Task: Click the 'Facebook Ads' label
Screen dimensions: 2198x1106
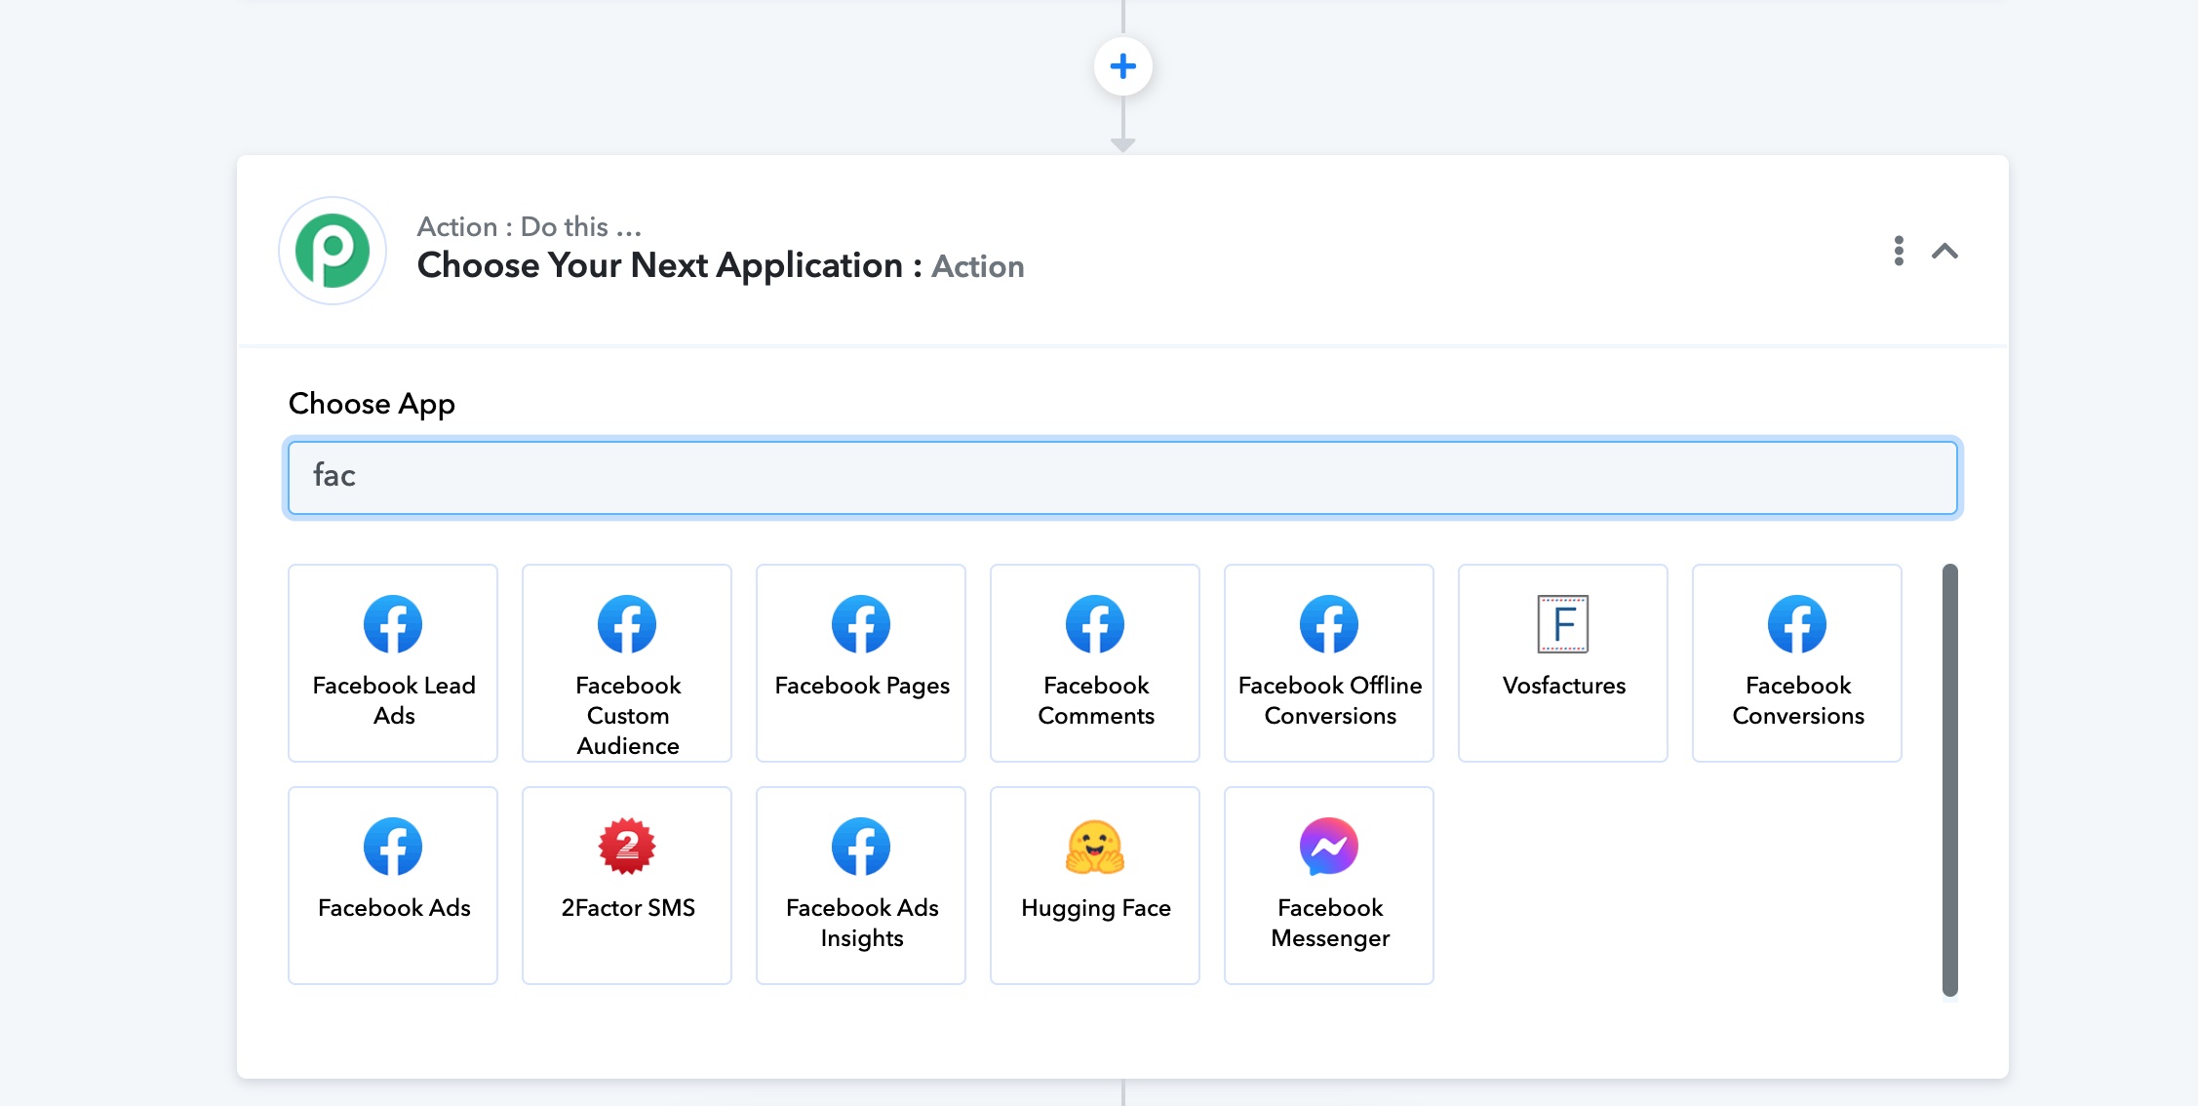Action: [394, 908]
